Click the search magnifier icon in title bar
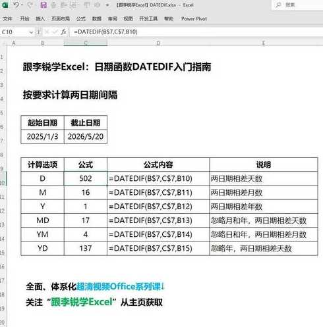Viewport: 323px width, 327px height. (x=279, y=5)
